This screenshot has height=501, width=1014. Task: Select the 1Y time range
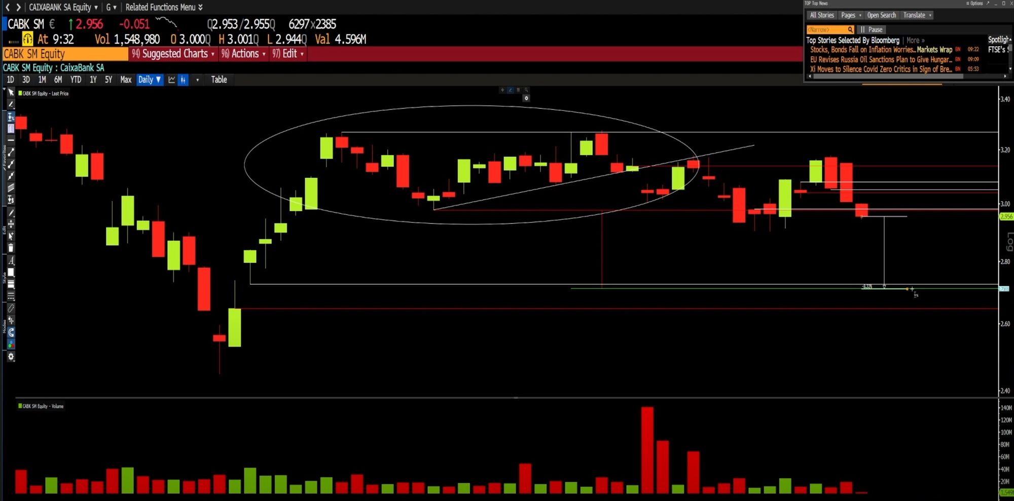(x=93, y=80)
